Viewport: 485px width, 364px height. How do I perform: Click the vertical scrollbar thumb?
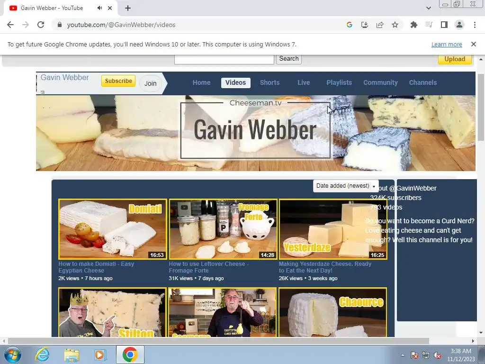click(481, 107)
